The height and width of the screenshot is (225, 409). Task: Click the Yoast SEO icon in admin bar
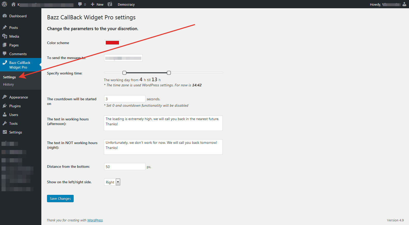(110, 4)
